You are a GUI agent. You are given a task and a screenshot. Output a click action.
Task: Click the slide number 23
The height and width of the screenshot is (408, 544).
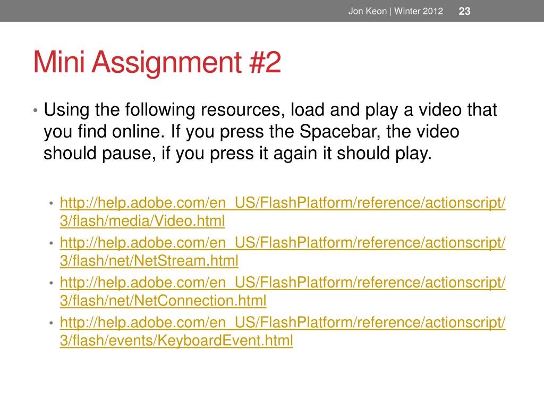point(464,11)
